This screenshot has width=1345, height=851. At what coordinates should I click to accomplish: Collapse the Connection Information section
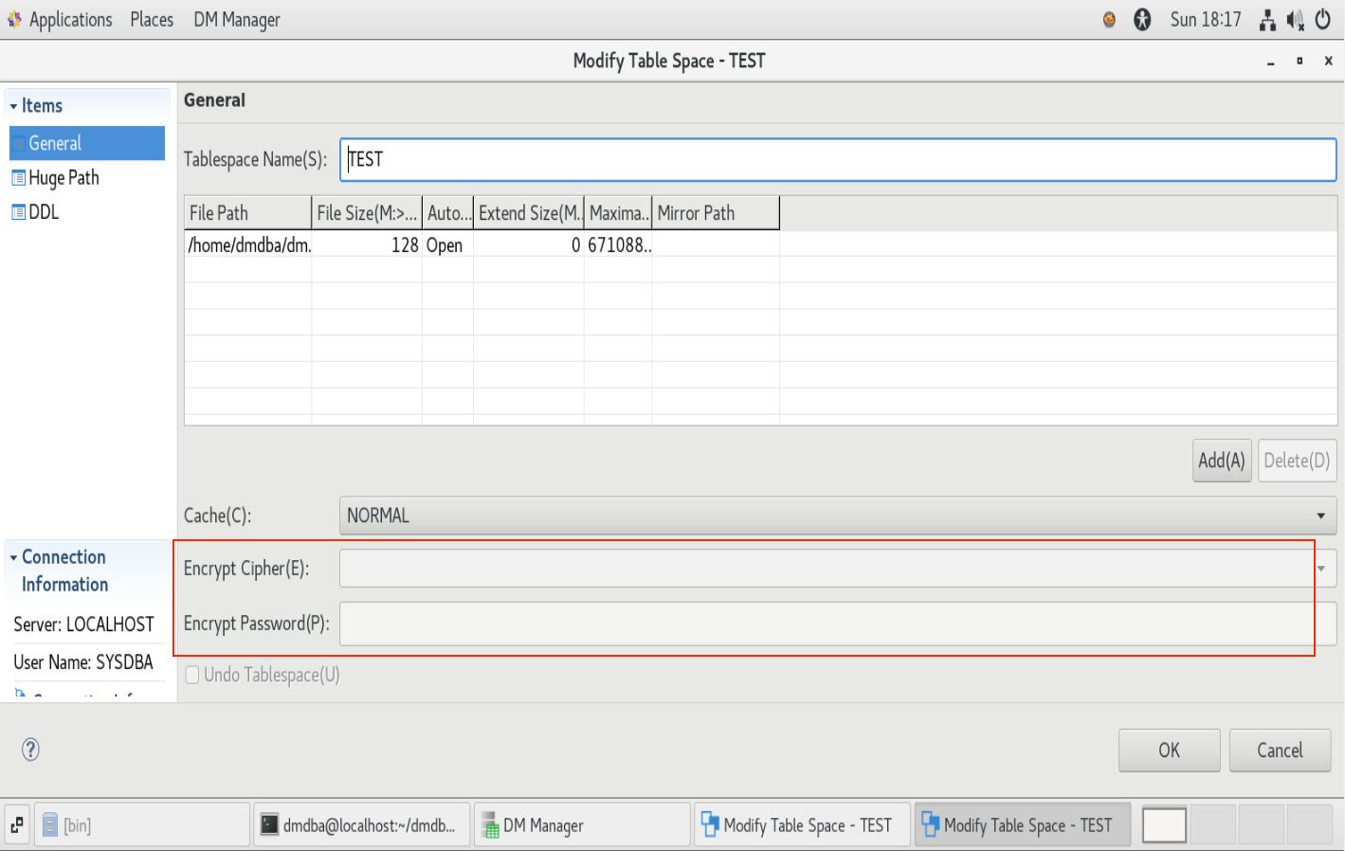point(13,557)
